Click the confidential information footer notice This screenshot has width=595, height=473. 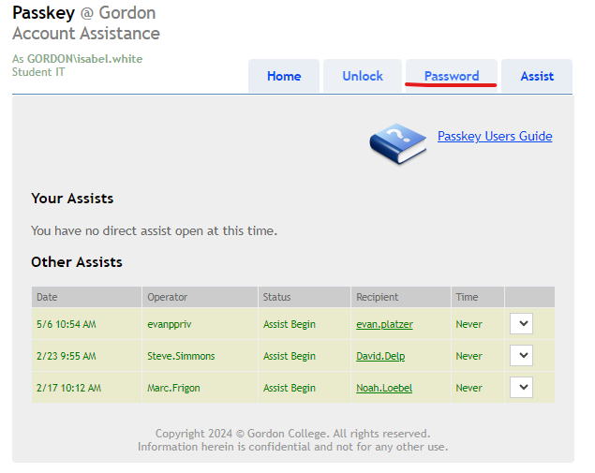click(x=292, y=447)
